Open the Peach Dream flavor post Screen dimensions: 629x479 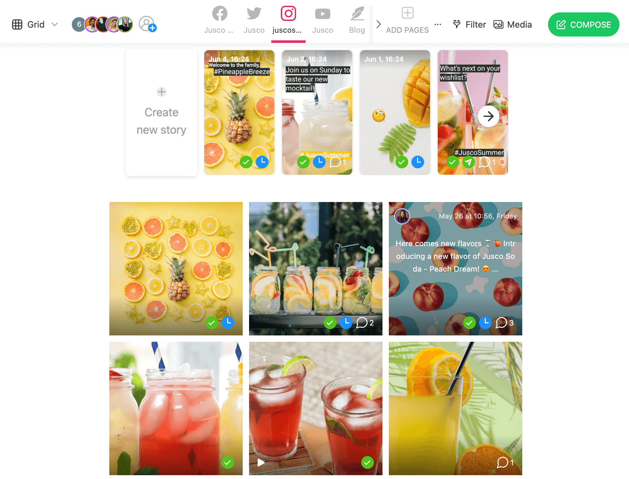455,269
